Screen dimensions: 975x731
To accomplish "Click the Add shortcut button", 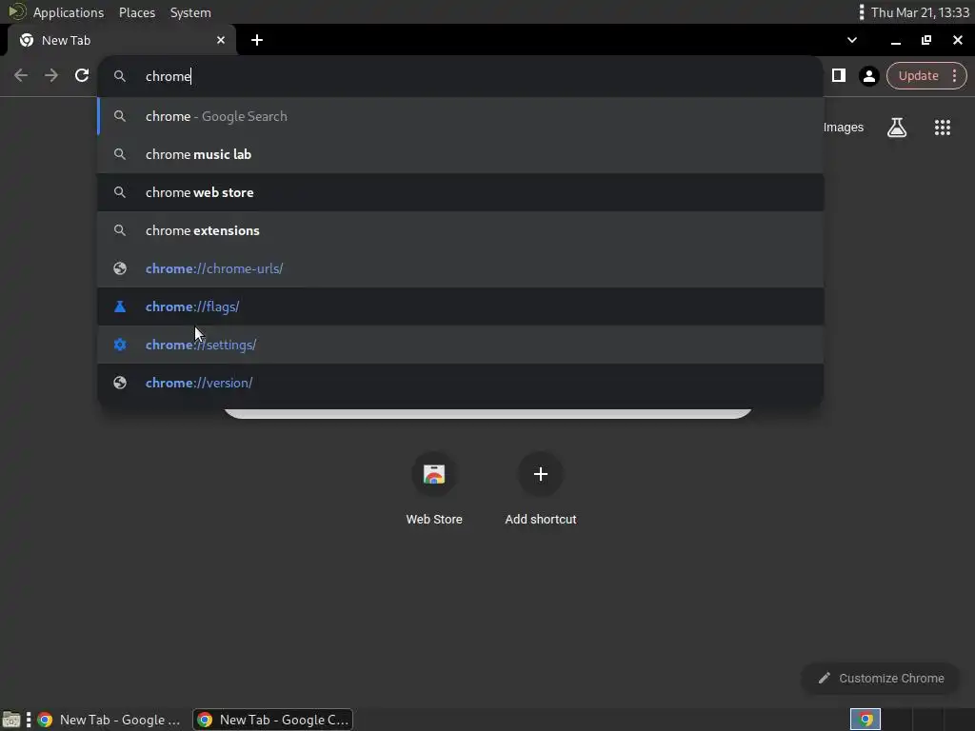I will point(541,489).
